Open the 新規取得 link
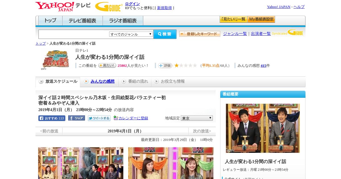Screen dimensions: 341x179 point(165,8)
